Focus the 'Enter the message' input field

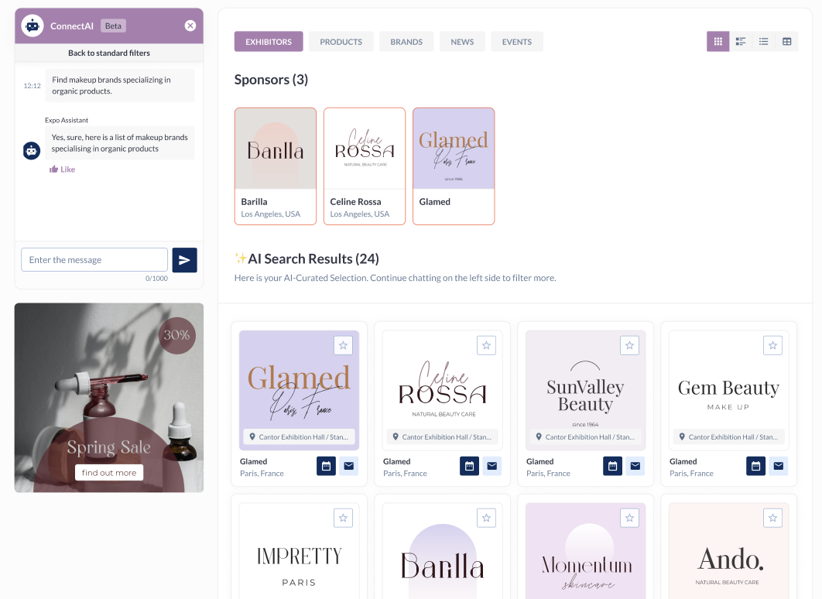pyautogui.click(x=94, y=260)
